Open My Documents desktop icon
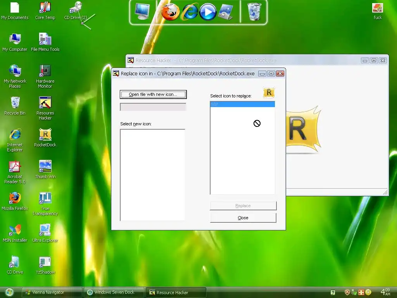 point(15,10)
